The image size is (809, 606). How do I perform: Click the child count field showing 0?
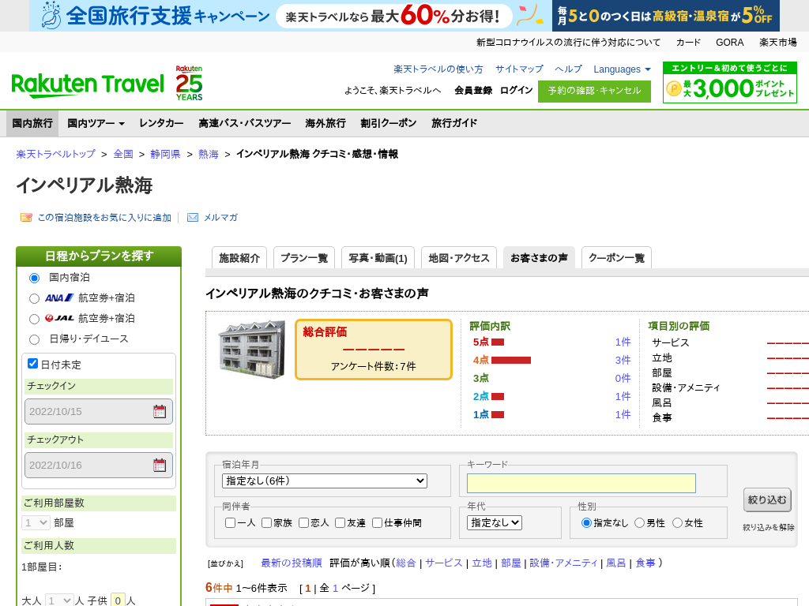coord(118,600)
